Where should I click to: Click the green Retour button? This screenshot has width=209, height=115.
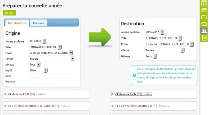pyautogui.click(x=9, y=13)
